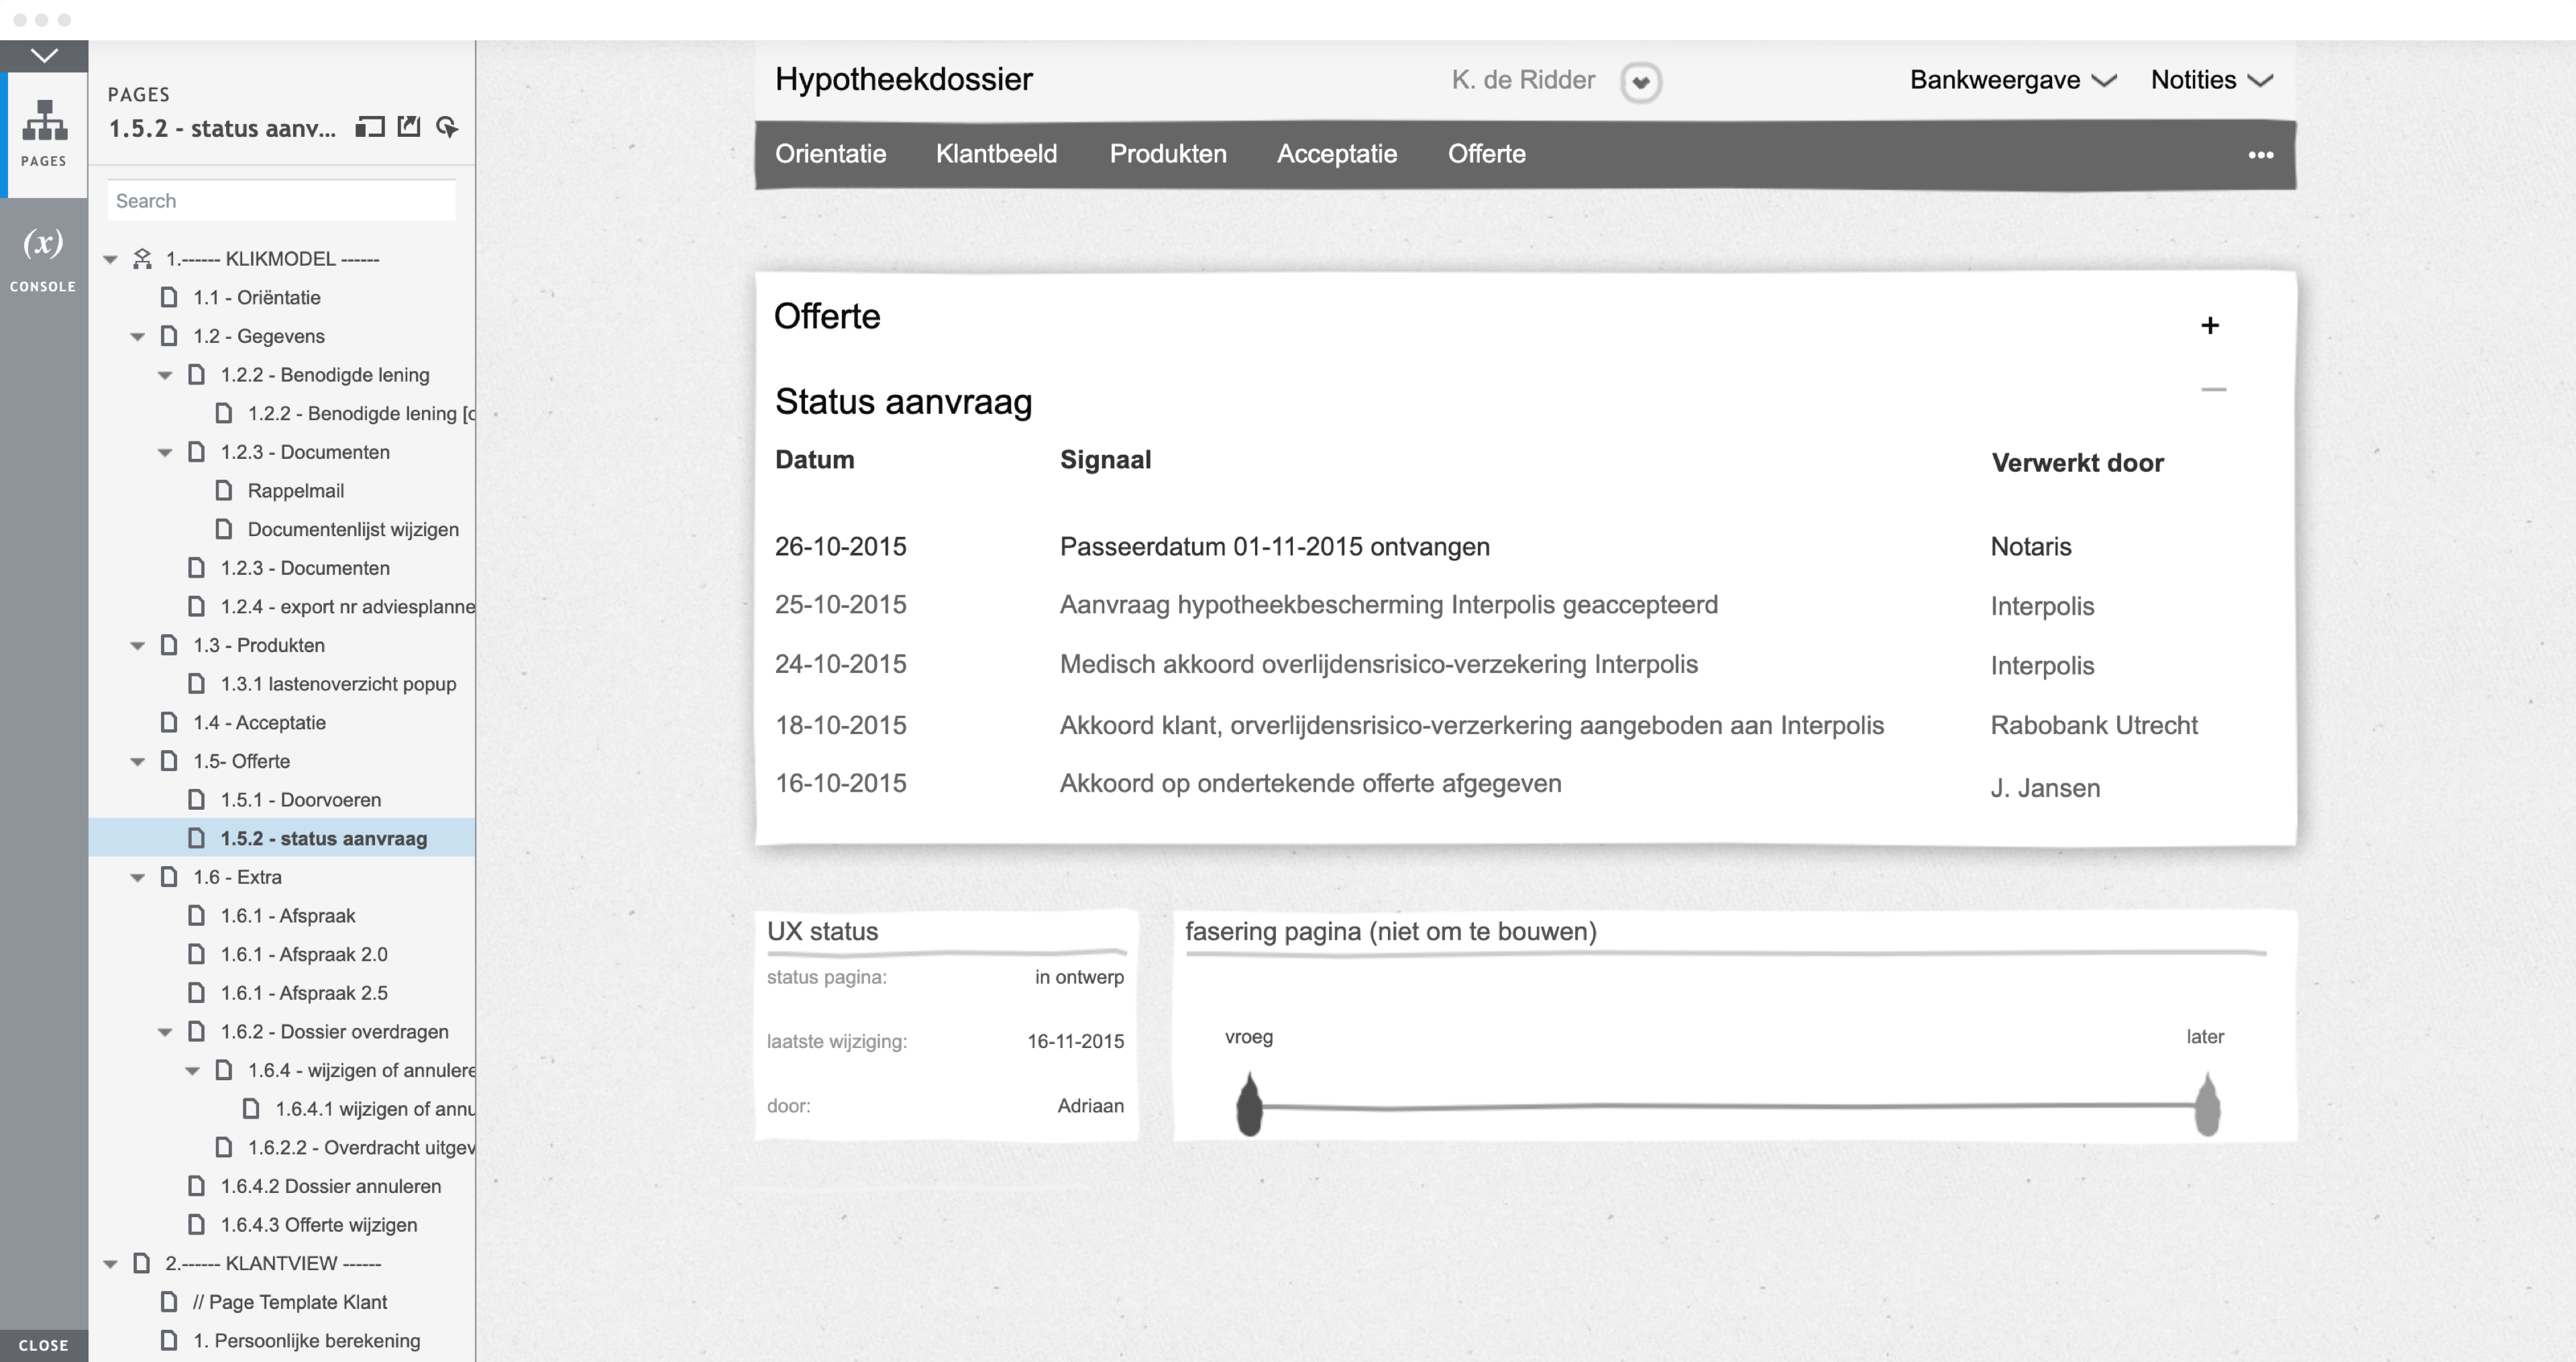This screenshot has width=2576, height=1362.
Task: Collapse the 1.6 - Extra tree node
Action: (138, 878)
